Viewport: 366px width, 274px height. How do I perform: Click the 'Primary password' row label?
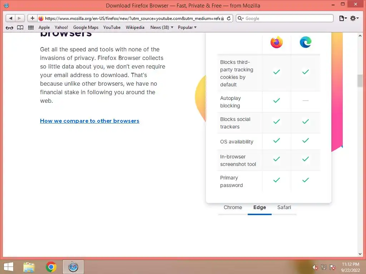tap(232, 181)
